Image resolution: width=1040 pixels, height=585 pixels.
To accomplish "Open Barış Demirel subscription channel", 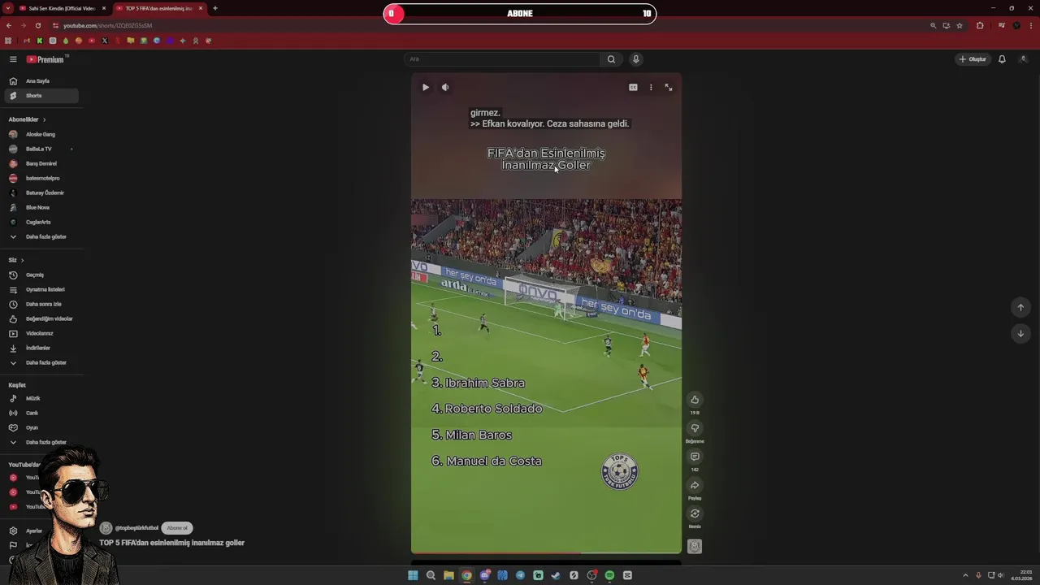I will [41, 163].
